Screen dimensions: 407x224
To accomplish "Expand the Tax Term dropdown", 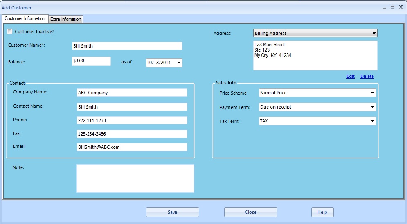I will [372, 121].
